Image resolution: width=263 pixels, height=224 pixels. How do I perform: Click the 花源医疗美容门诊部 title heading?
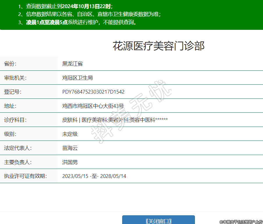point(159,46)
